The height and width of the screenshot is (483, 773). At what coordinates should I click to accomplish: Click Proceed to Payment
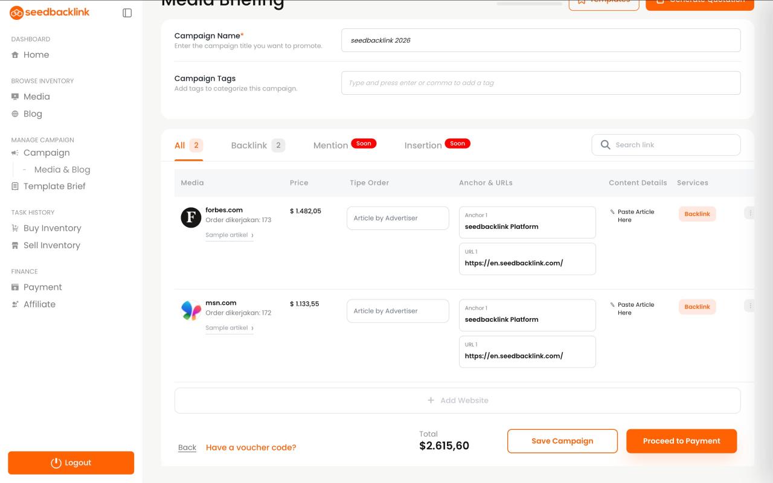click(681, 441)
